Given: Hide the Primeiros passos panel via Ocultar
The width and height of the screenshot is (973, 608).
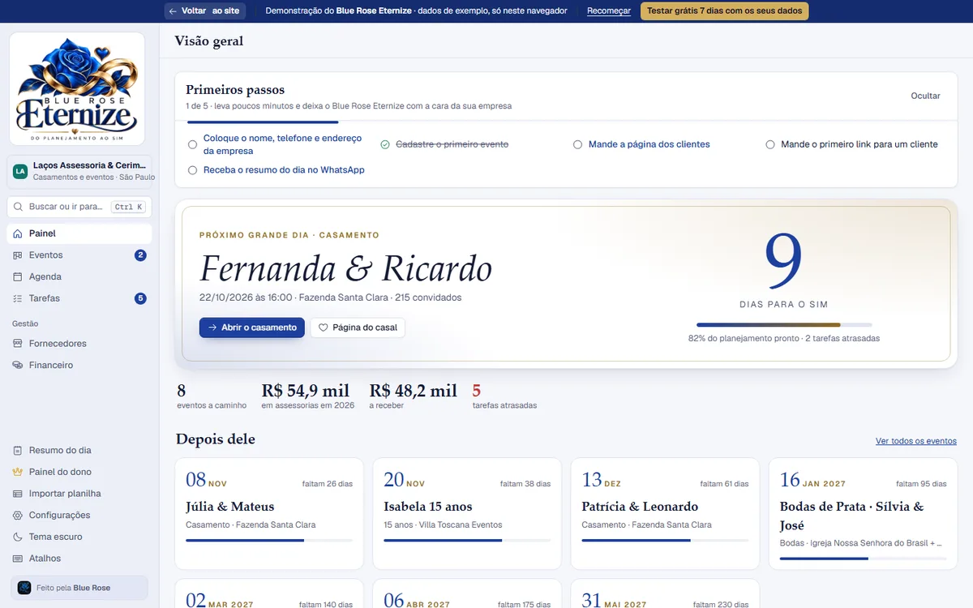Looking at the screenshot, I should point(925,96).
